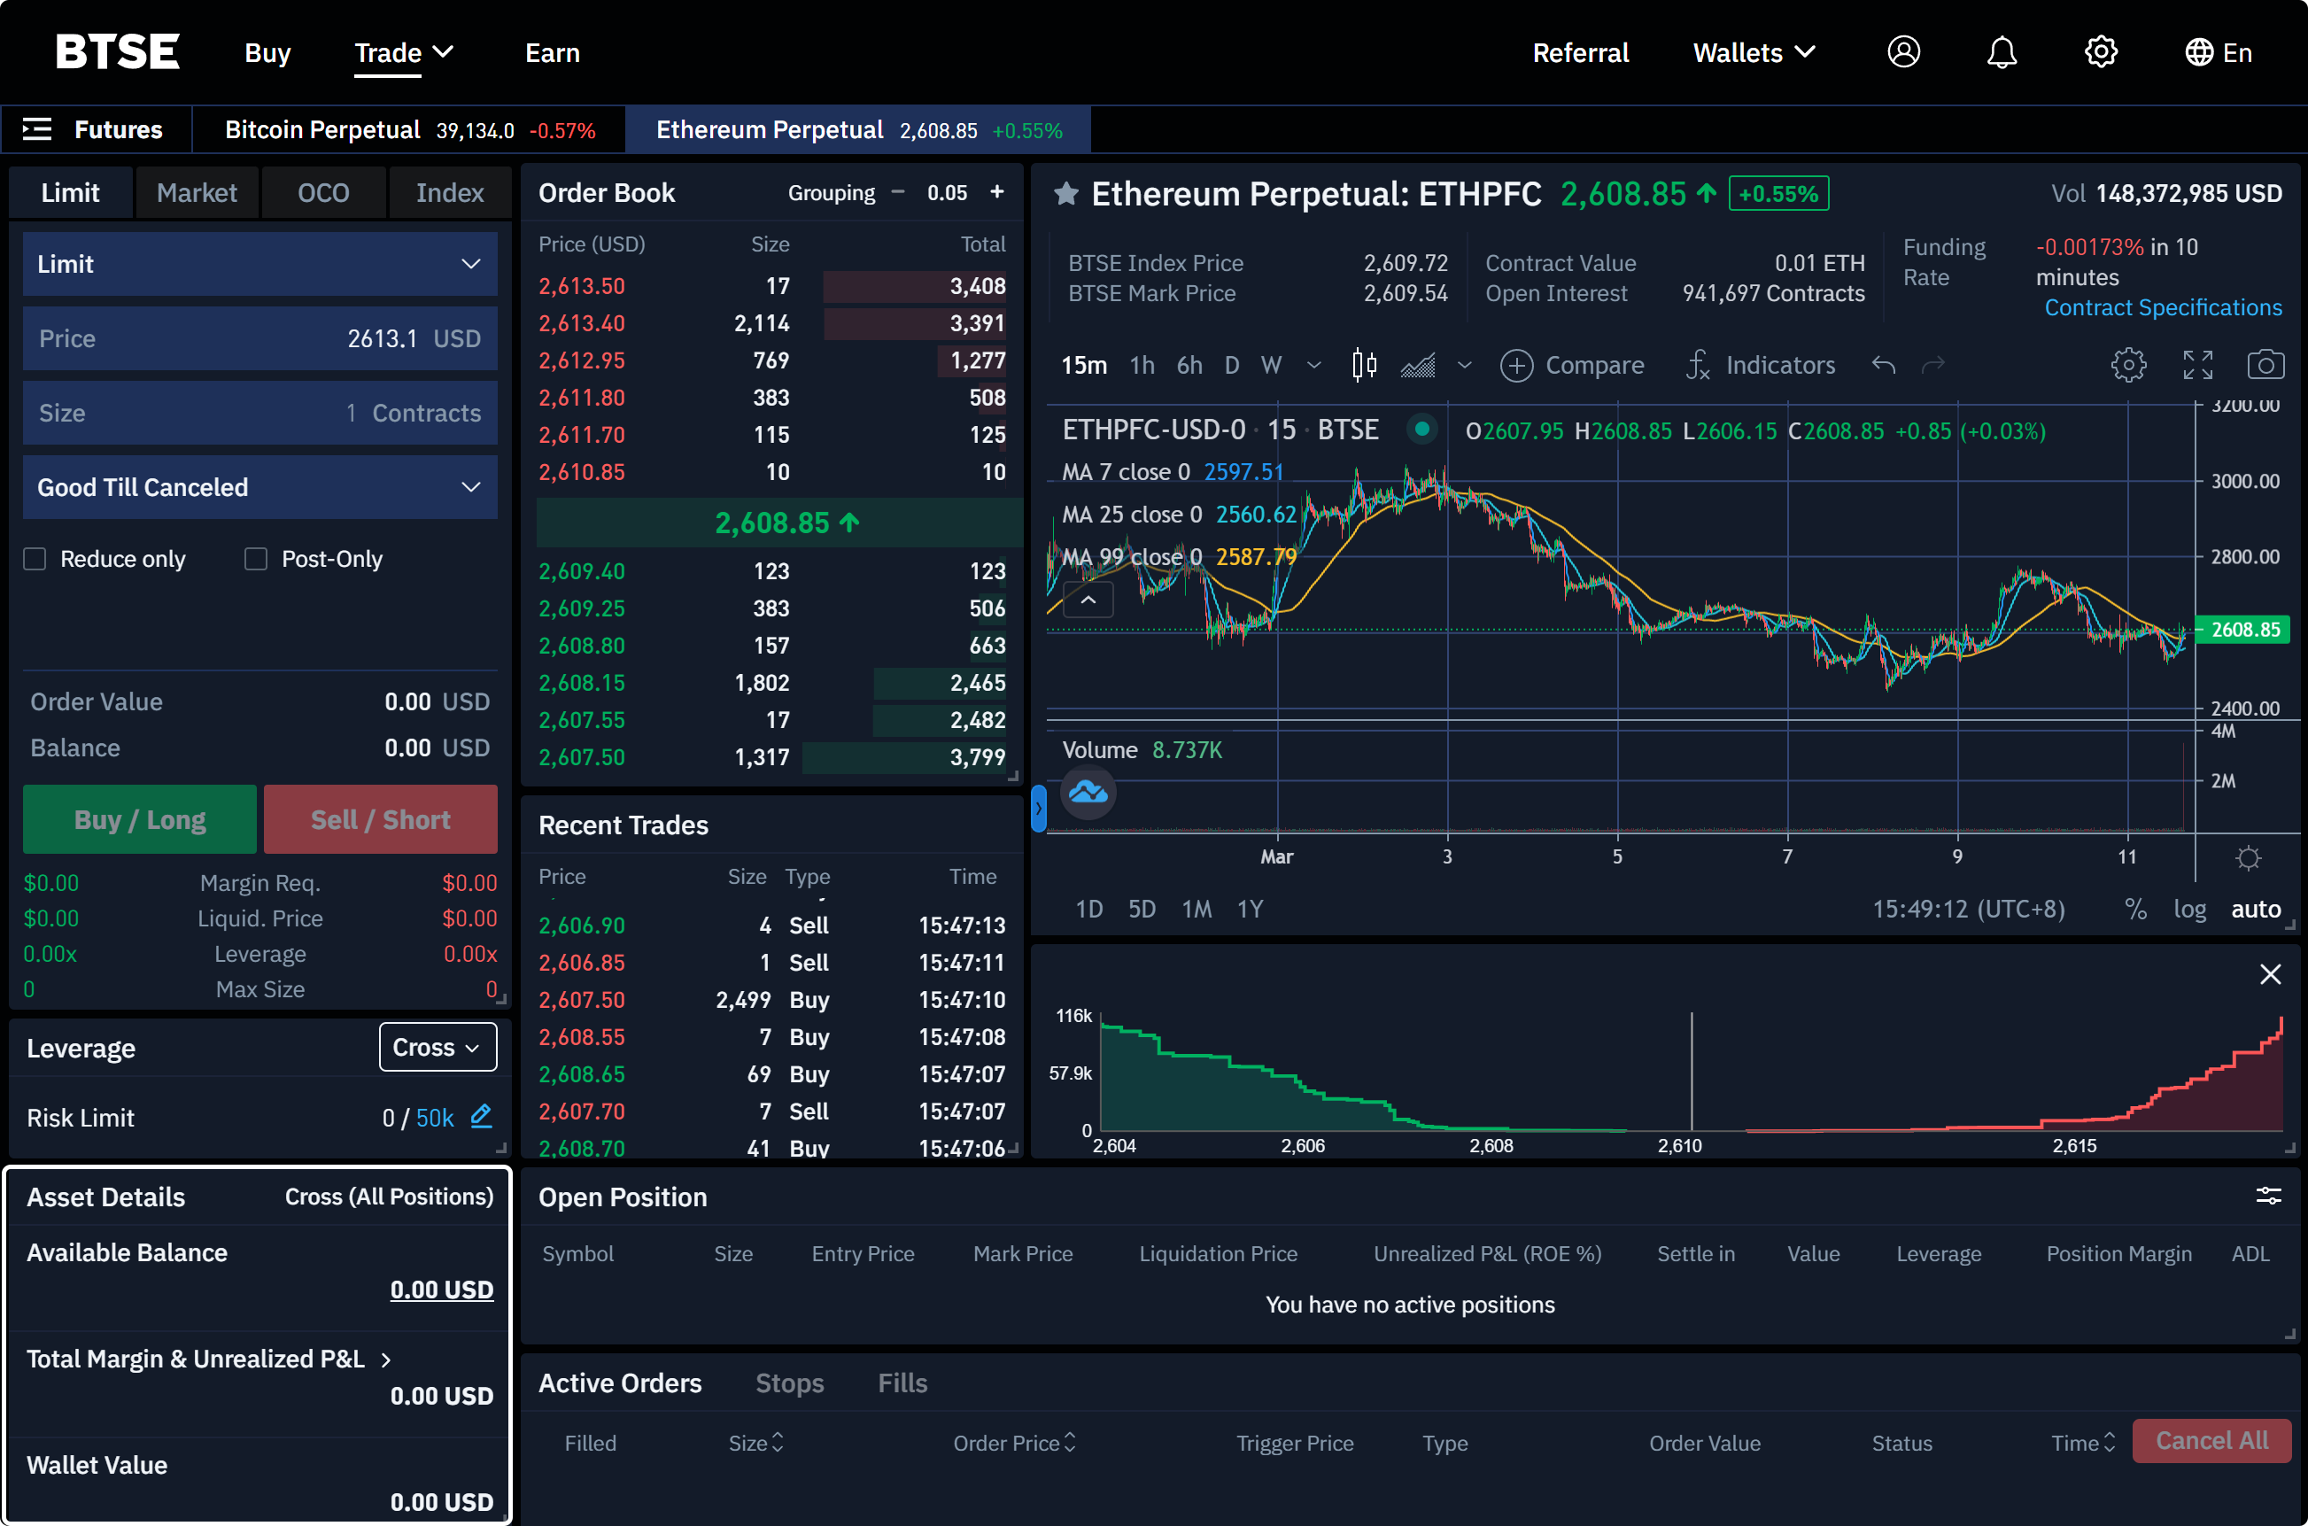Click the Buy / Long button
Viewport: 2308px width, 1526px height.
(139, 819)
